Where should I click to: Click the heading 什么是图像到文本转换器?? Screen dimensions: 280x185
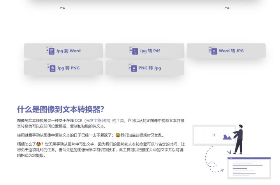[60, 109]
